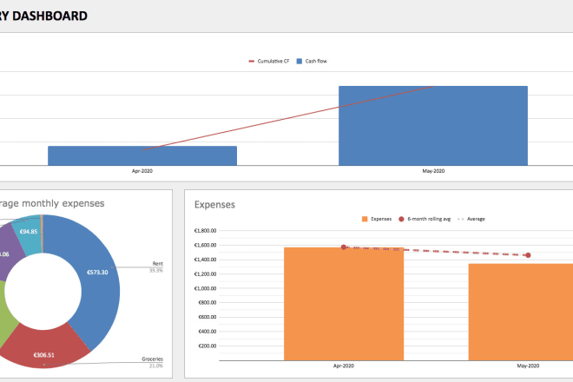
Task: Click the Average legend entry
Action: point(471,219)
